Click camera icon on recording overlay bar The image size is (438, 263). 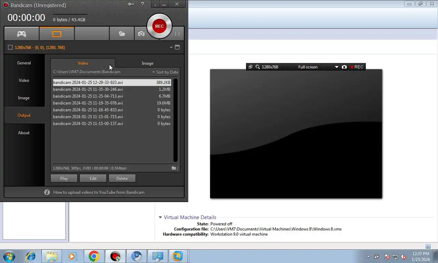tap(344, 67)
